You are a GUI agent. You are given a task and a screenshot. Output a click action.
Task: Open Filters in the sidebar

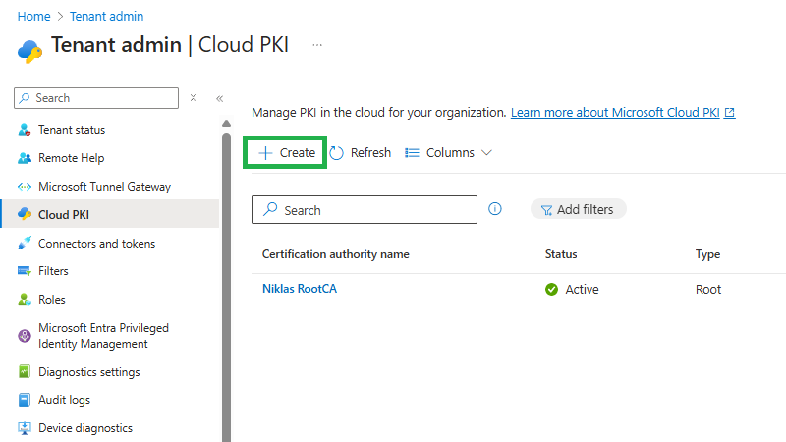point(53,271)
